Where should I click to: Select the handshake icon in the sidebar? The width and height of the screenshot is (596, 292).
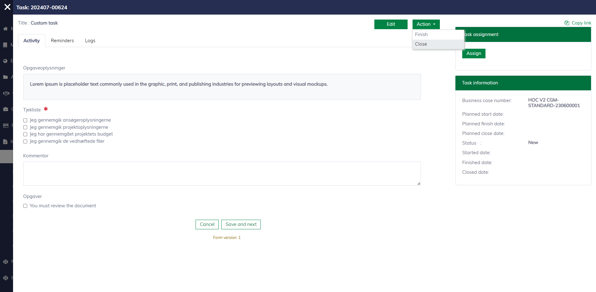pos(6,93)
